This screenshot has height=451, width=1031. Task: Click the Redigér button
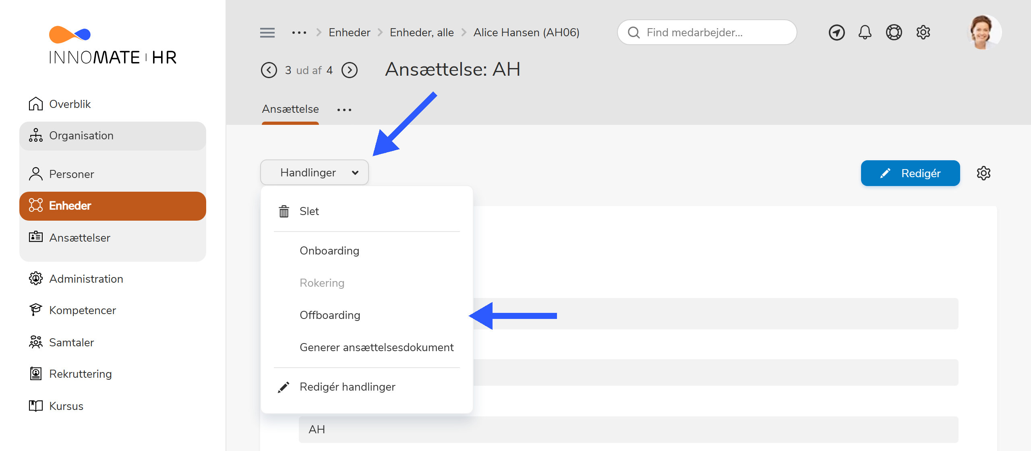(911, 173)
